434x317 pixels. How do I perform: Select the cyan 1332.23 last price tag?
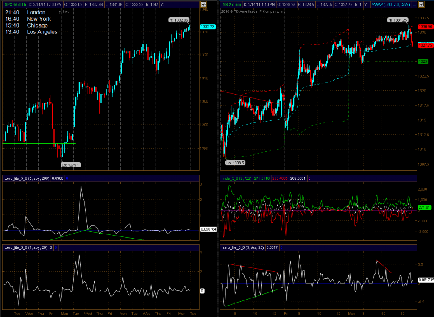(x=208, y=27)
